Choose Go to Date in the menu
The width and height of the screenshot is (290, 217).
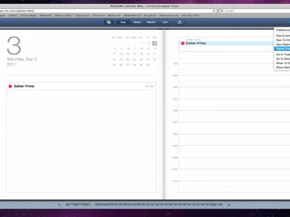(282, 59)
